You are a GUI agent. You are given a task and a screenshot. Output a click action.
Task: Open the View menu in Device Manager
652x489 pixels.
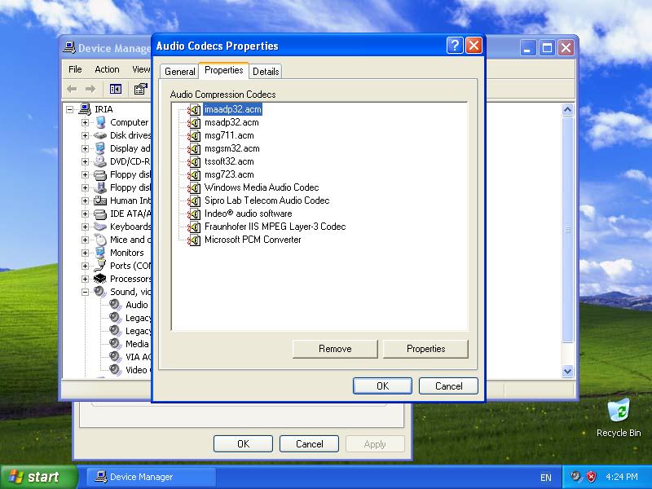coord(141,69)
